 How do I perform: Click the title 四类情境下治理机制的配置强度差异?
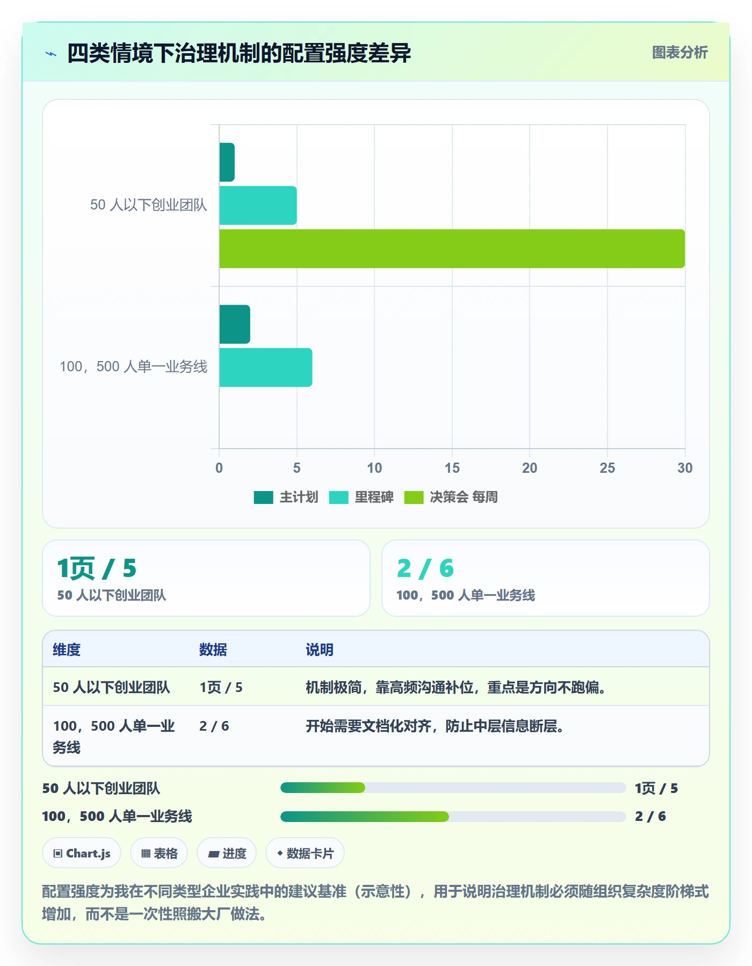click(239, 53)
